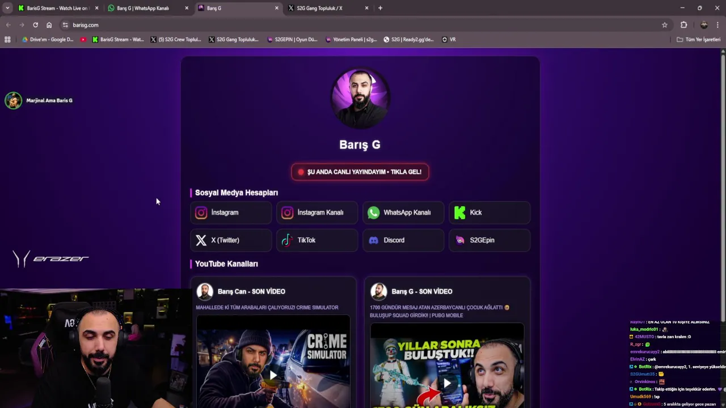Click the Kick logo icon

coord(460,212)
